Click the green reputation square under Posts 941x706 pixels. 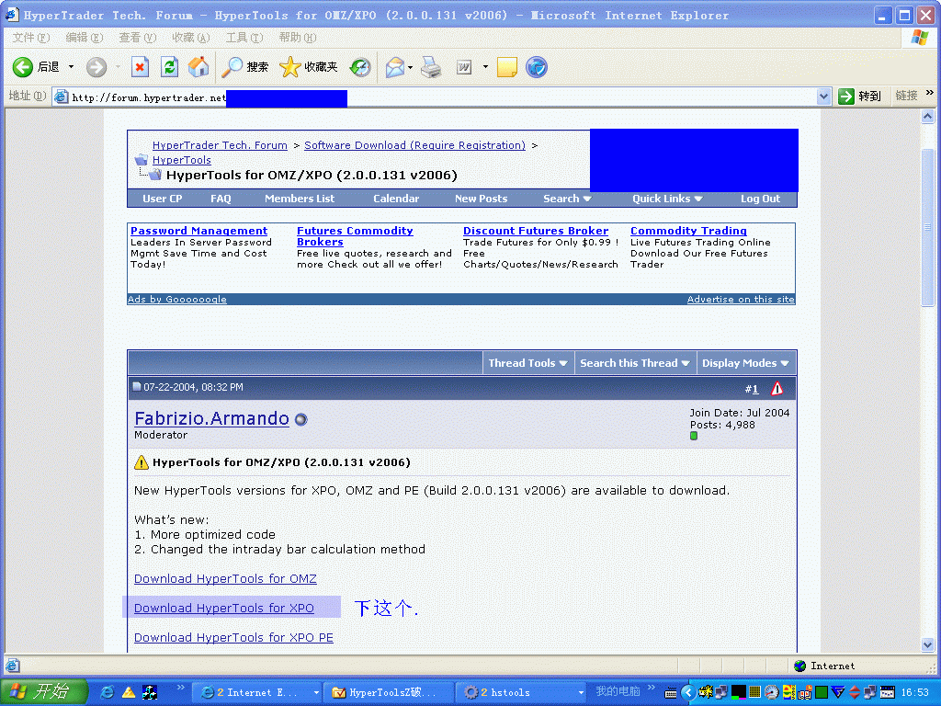[694, 436]
